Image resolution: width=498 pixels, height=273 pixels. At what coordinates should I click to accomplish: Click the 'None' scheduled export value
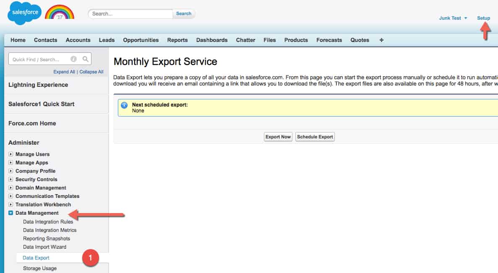pyautogui.click(x=138, y=111)
